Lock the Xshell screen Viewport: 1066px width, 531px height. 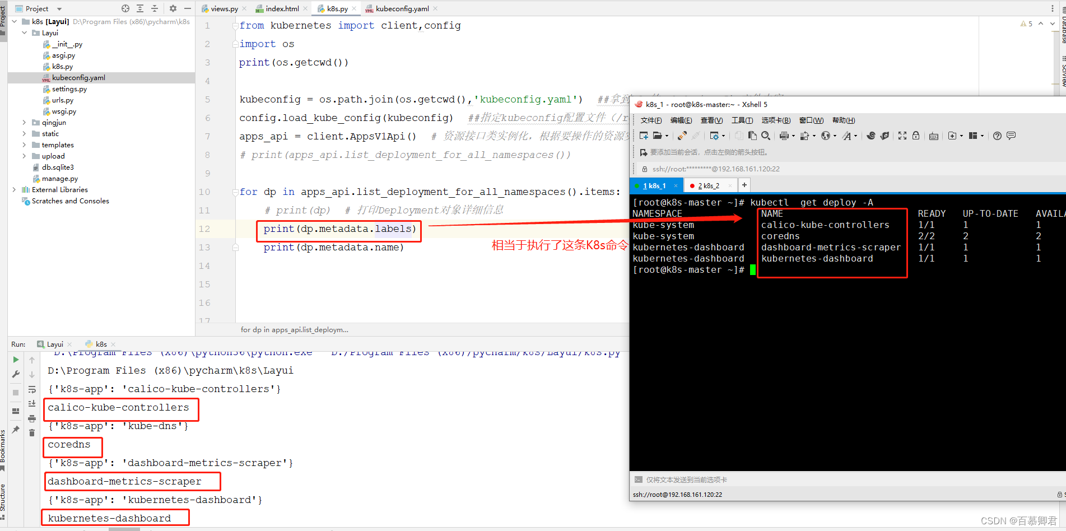click(915, 135)
